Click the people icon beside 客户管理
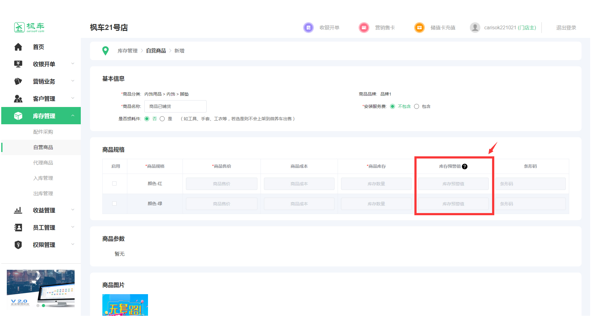This screenshot has width=592, height=333. click(18, 99)
